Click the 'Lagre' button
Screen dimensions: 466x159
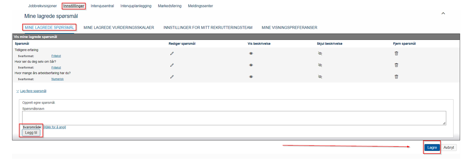431,147
